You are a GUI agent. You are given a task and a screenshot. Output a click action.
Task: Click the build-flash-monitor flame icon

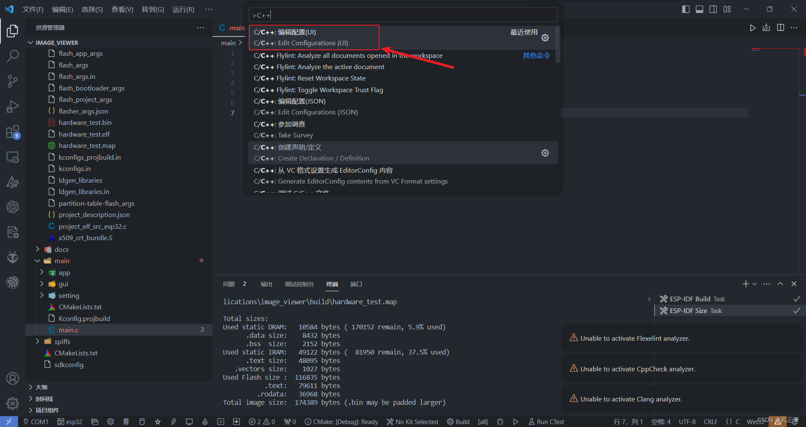[205, 422]
